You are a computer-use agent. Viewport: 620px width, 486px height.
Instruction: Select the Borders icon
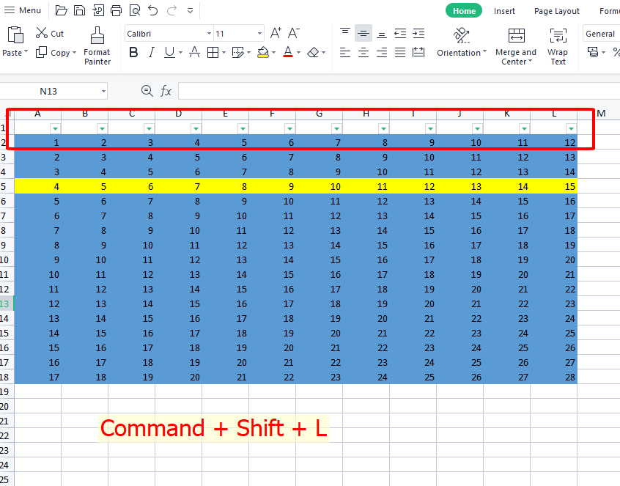pyautogui.click(x=213, y=52)
